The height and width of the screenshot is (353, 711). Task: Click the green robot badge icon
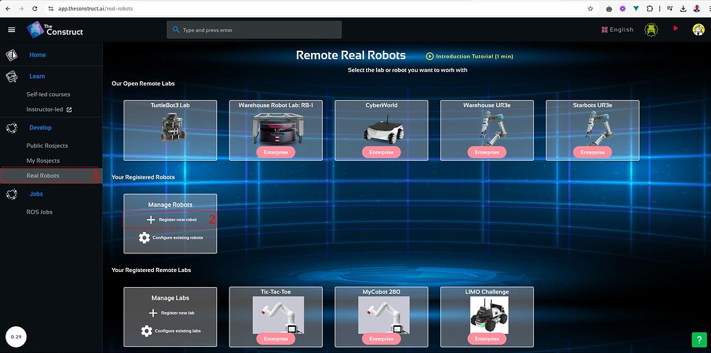point(651,30)
